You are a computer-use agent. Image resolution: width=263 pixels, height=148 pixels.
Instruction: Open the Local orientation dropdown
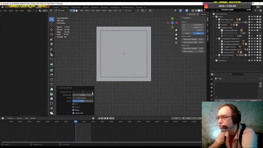[130, 11]
